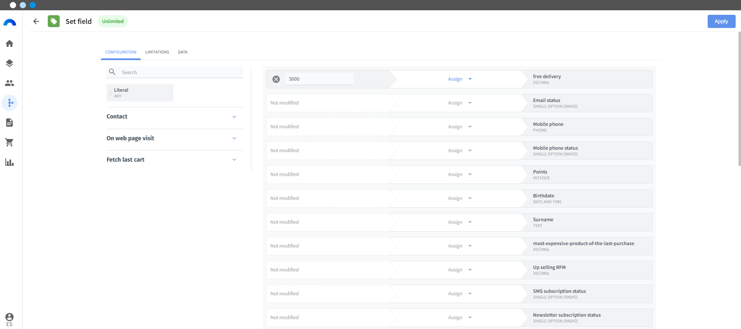Select the Literal ANY item
Screen dimensions: 741x329
click(140, 93)
